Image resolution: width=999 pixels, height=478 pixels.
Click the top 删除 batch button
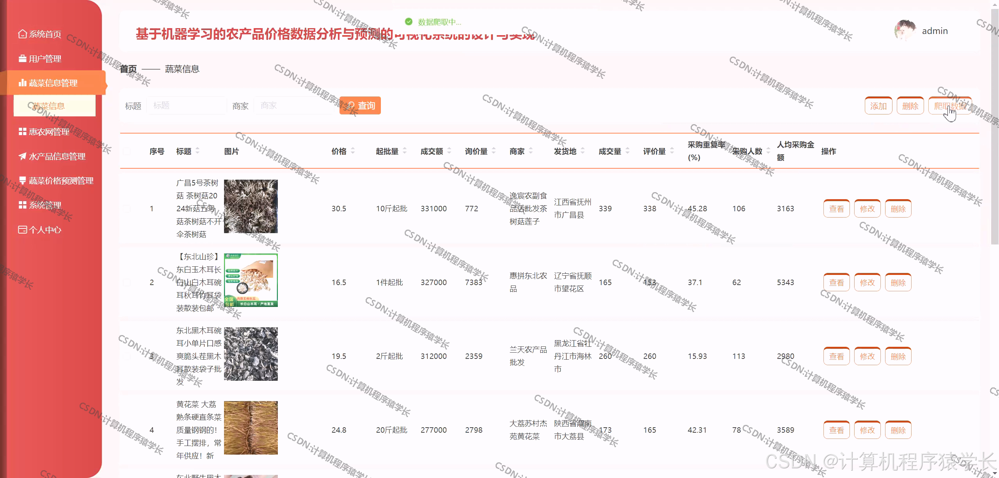tap(910, 106)
